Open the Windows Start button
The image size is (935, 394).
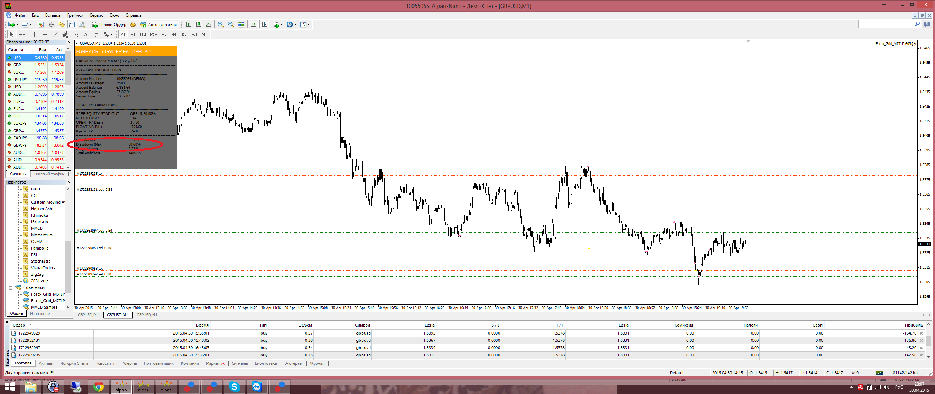pos(10,387)
